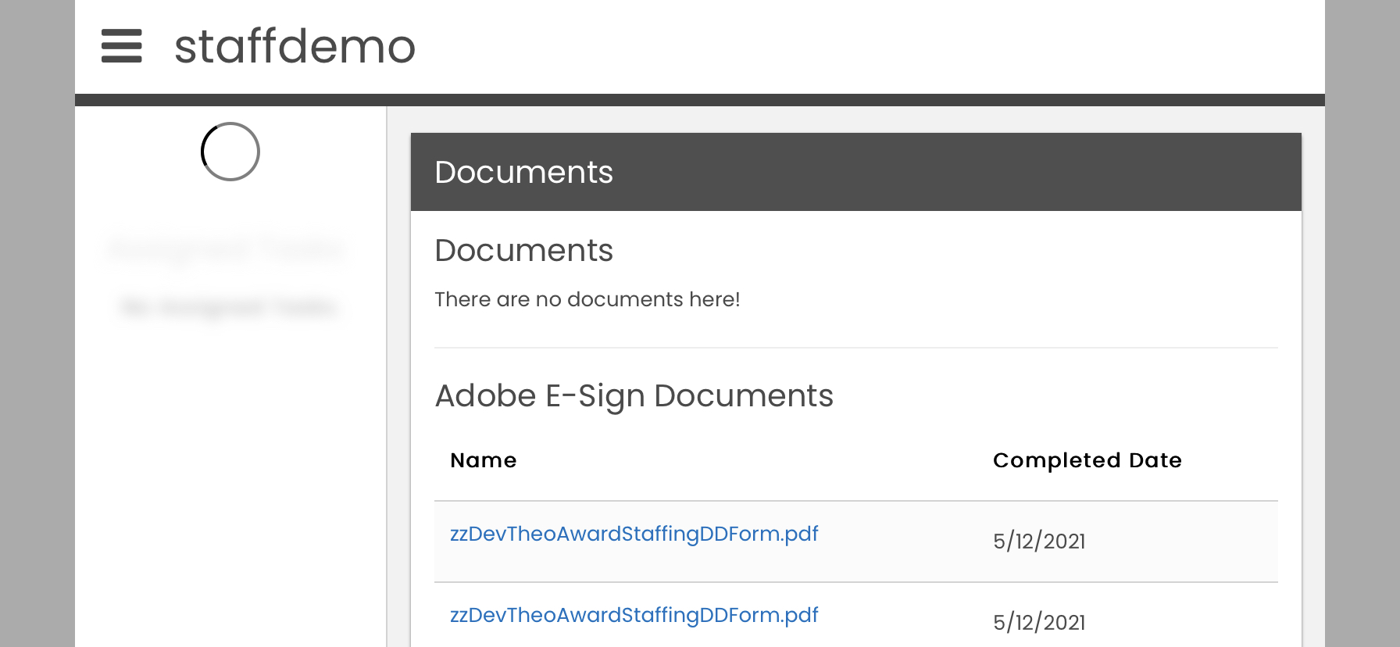Viewport: 1400px width, 647px height.
Task: Open second zzDevTheoAwardStaffingDDForm.pdf link
Action: point(634,615)
